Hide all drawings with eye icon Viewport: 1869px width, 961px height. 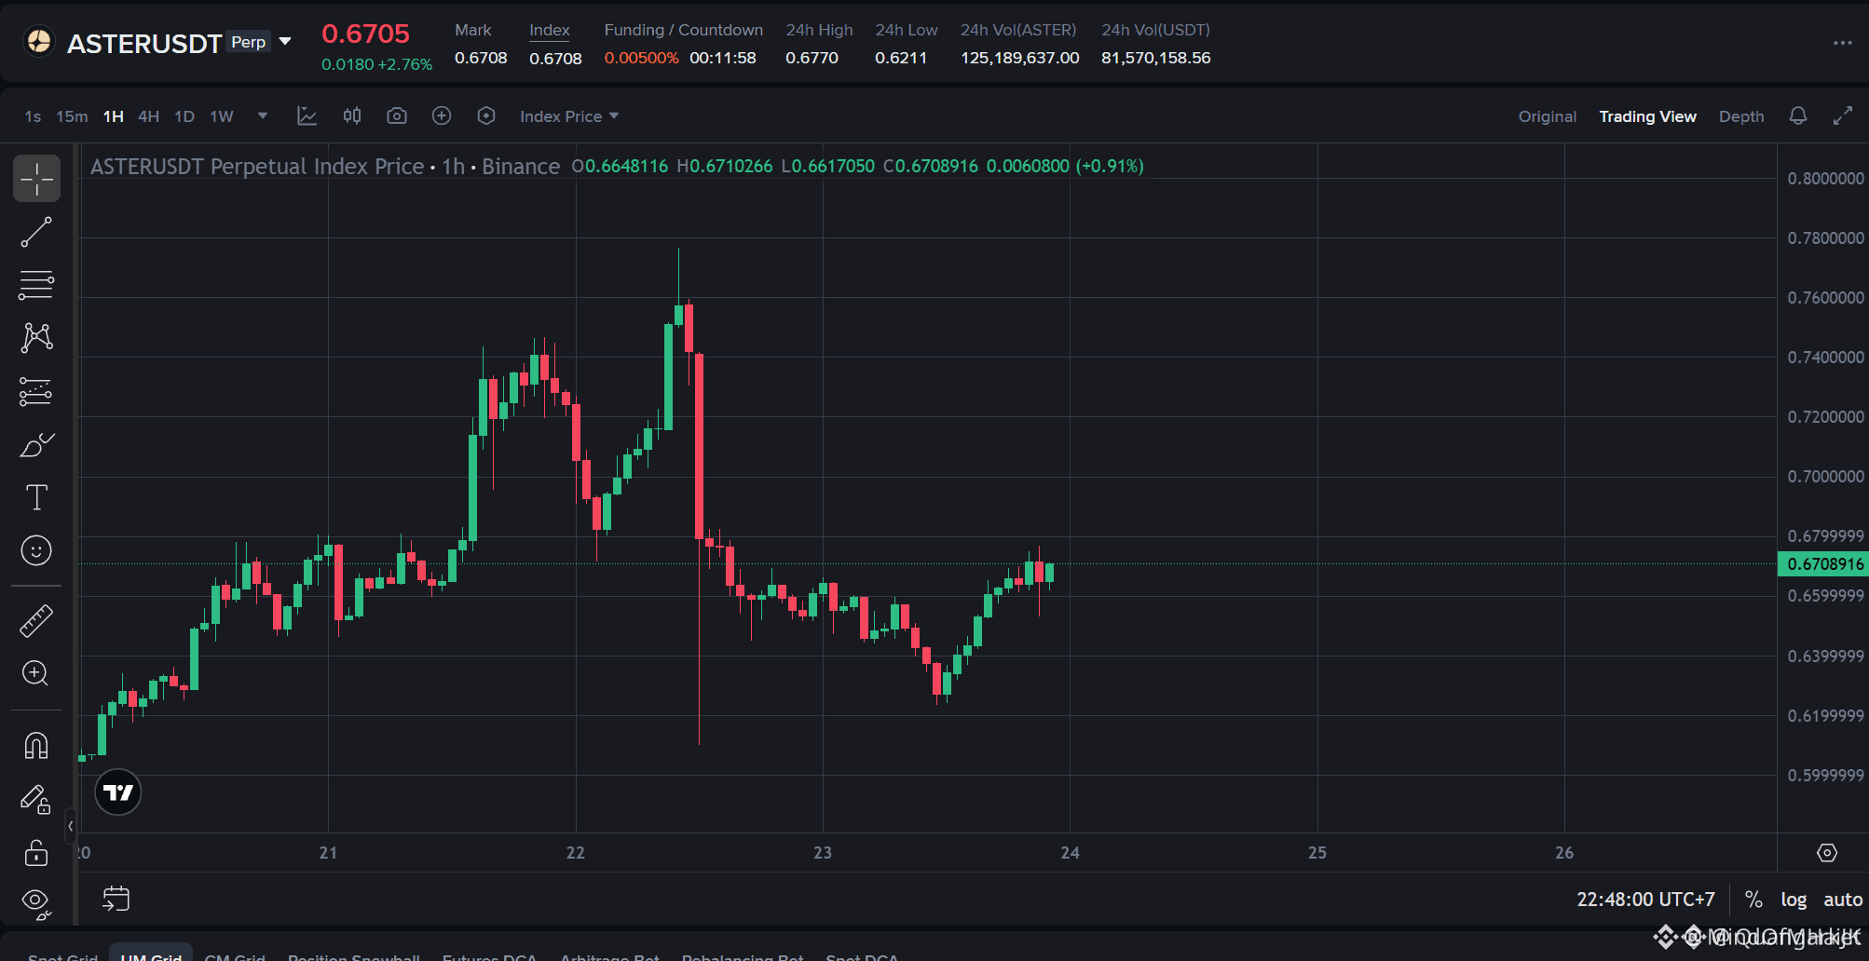point(36,902)
